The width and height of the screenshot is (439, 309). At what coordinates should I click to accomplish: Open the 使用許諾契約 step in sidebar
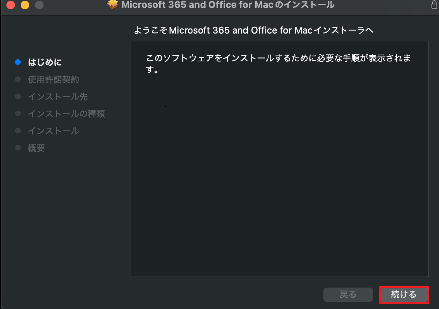point(53,79)
